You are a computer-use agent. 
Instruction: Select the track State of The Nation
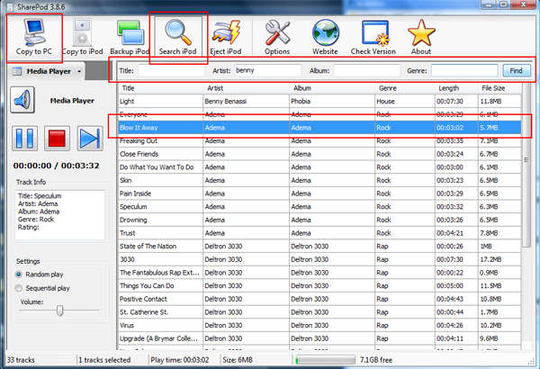pos(319,247)
